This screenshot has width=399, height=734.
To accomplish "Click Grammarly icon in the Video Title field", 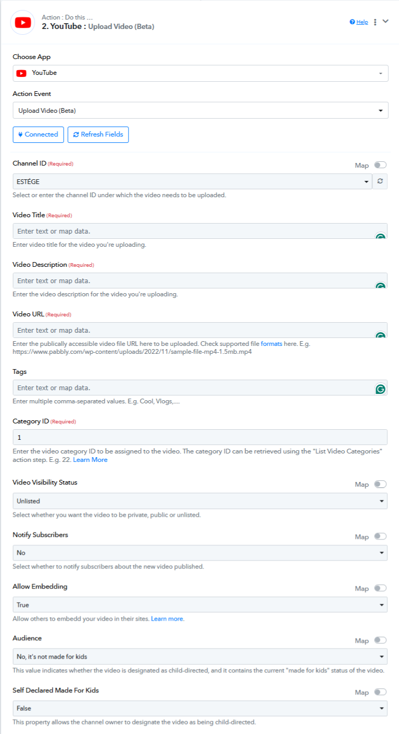I will [x=380, y=236].
